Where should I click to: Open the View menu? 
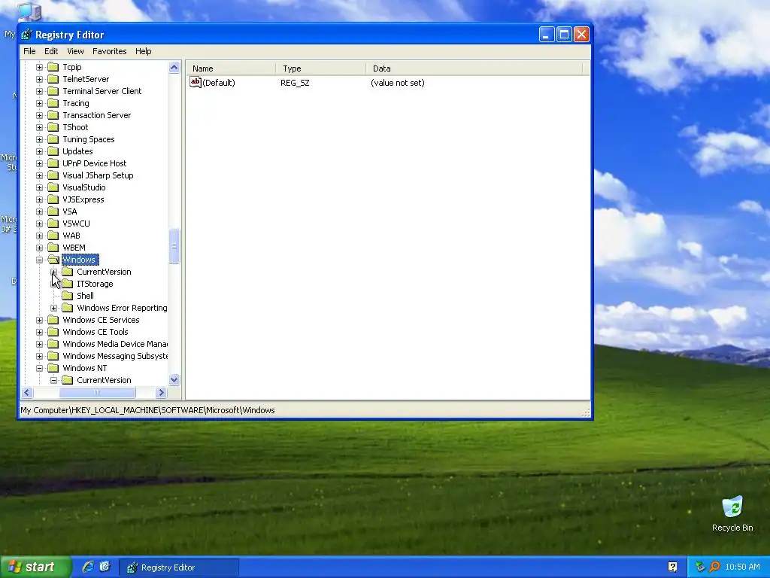[x=75, y=51]
